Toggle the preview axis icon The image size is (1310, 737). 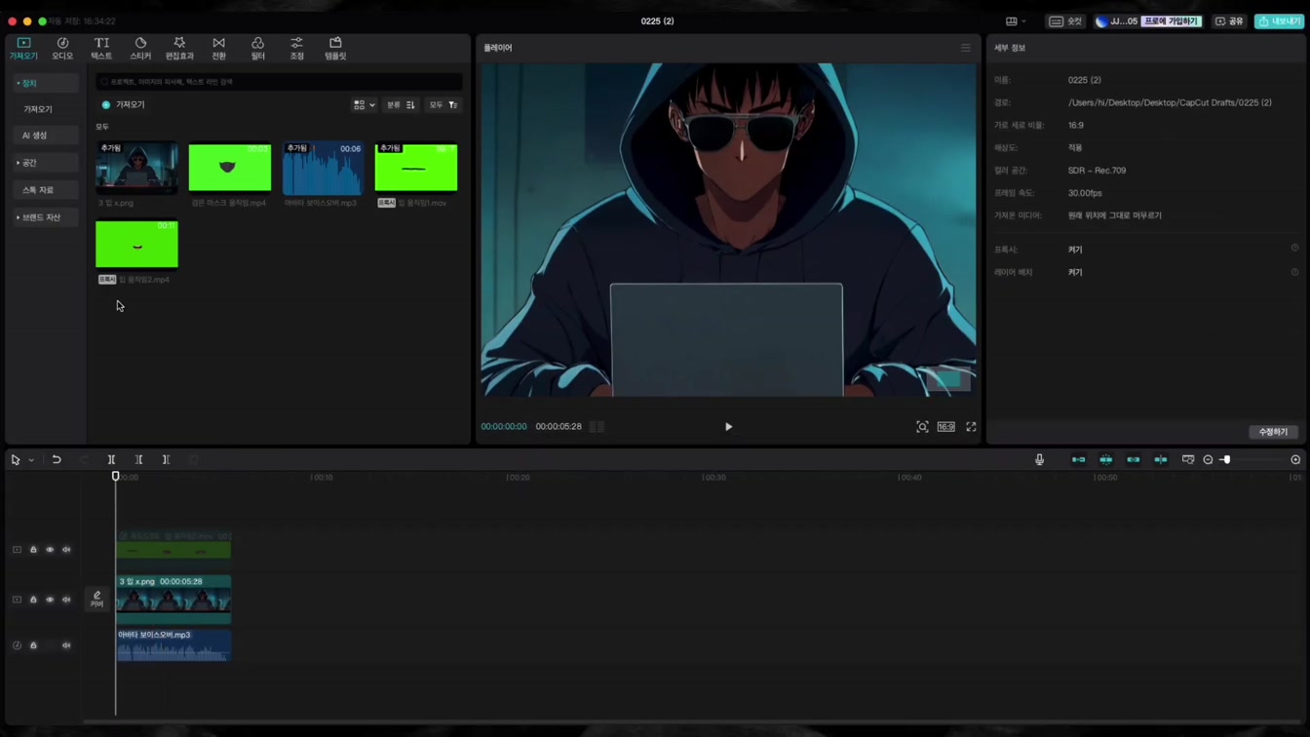click(x=1160, y=460)
